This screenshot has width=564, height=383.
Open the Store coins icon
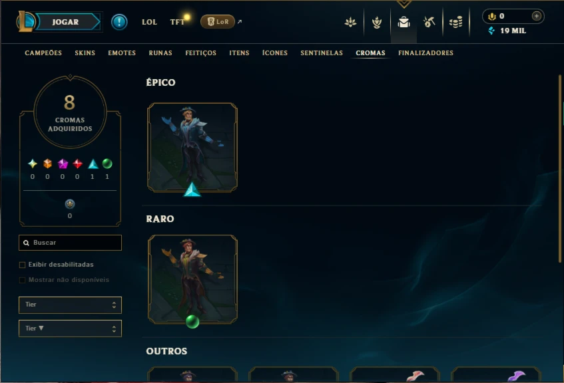point(455,23)
